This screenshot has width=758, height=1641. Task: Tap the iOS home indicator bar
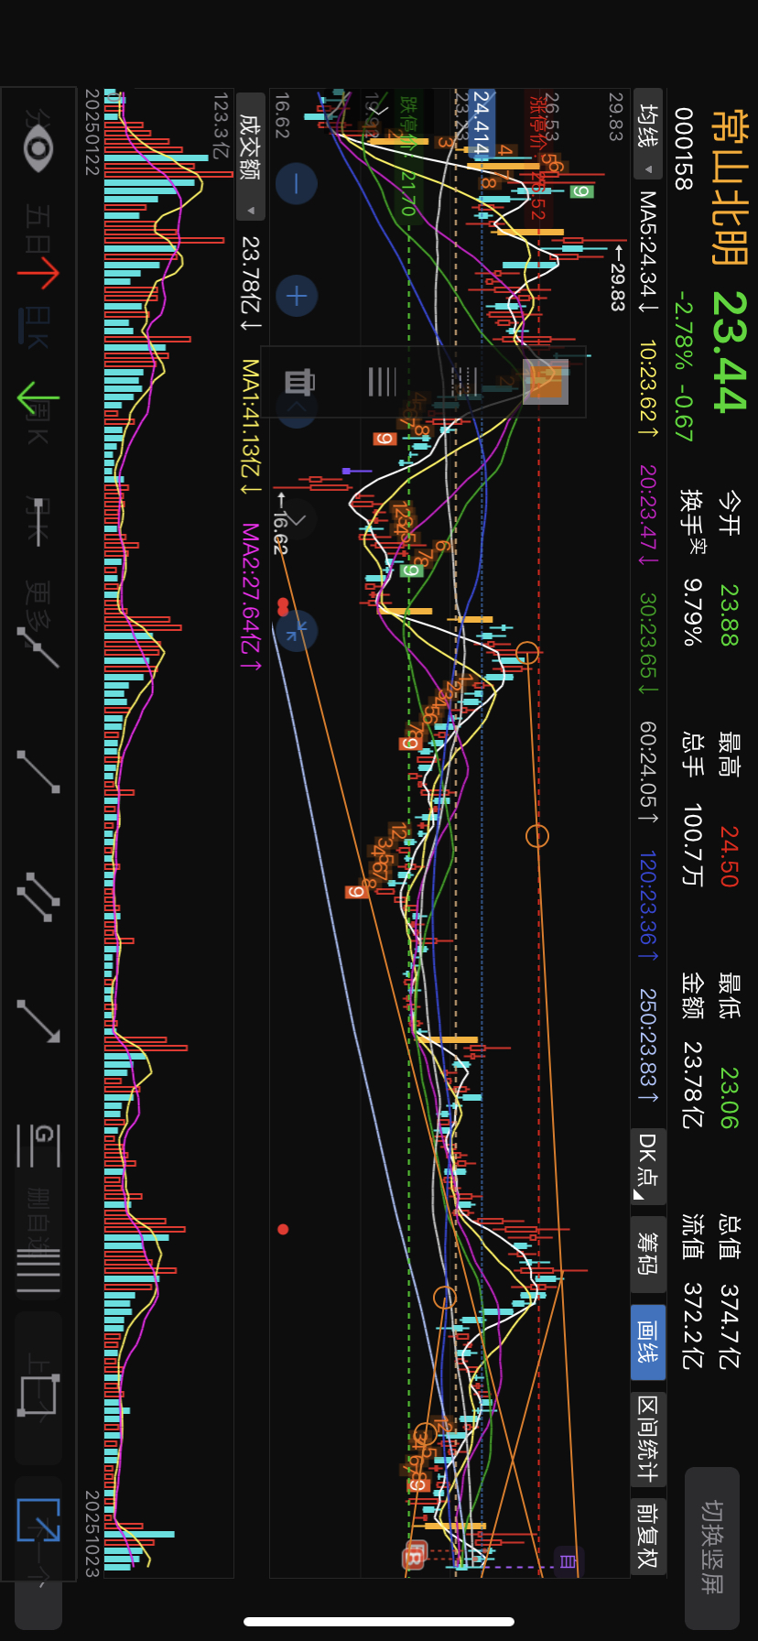(379, 1622)
